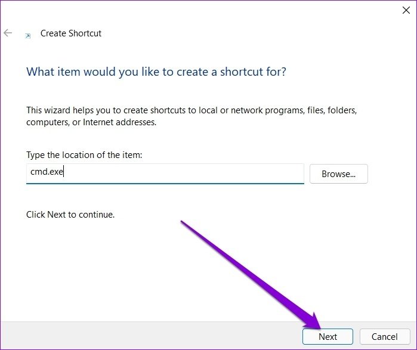Click the gray footer bar left of Next
417x350 pixels.
tap(149, 336)
